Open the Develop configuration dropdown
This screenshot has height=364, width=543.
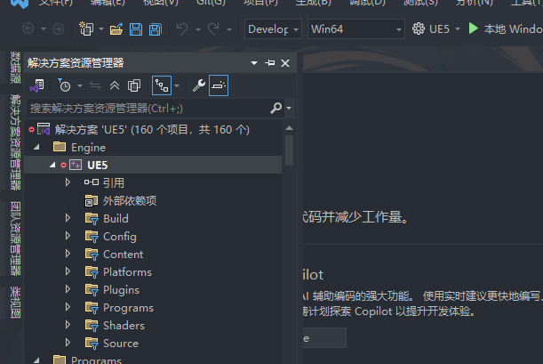point(273,28)
